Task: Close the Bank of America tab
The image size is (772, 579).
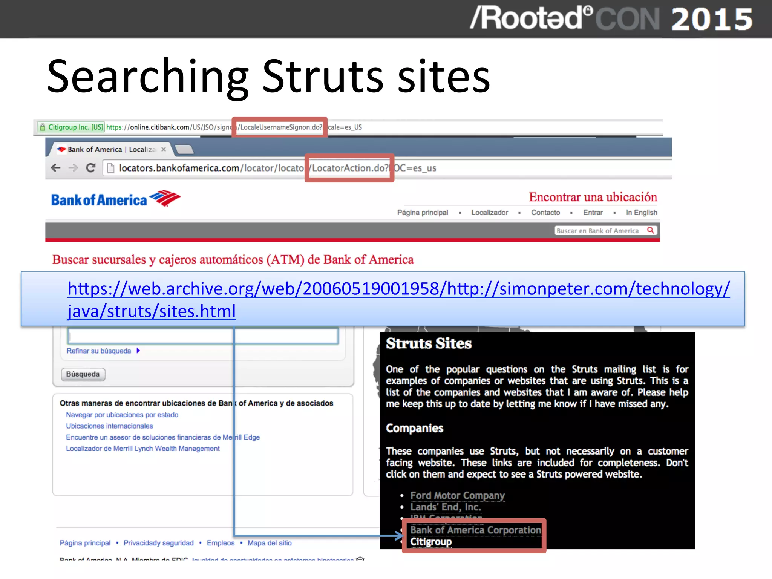Action: [164, 149]
